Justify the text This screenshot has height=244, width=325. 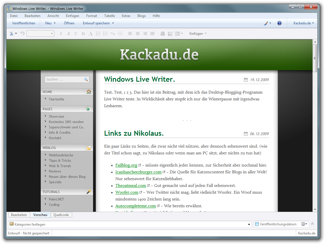[x=152, y=34]
